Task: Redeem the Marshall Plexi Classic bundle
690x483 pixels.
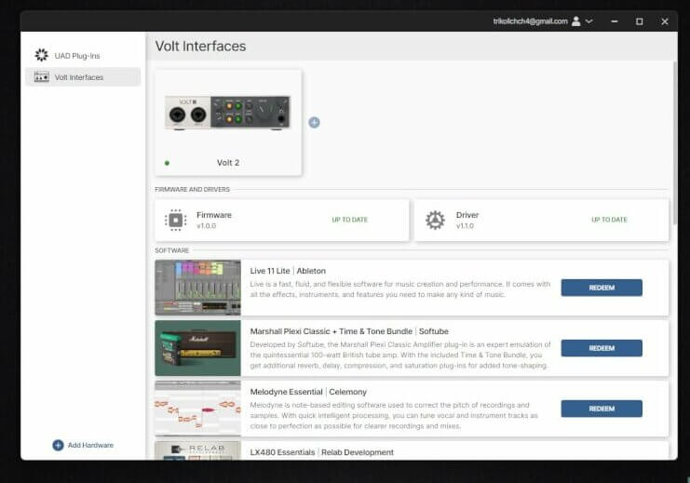Action: pyautogui.click(x=602, y=348)
